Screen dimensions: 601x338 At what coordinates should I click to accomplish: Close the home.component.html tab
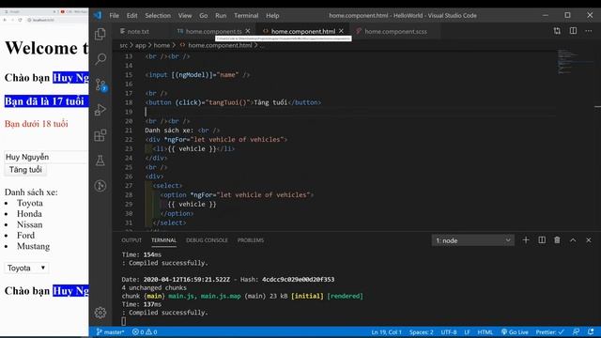click(x=341, y=31)
